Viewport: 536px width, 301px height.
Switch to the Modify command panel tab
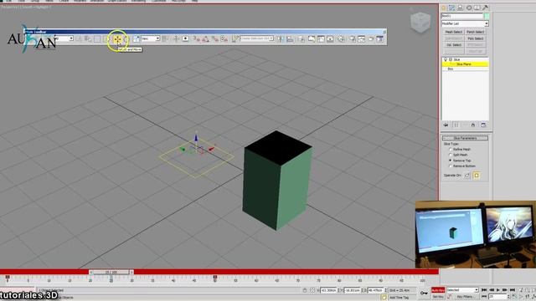point(451,8)
